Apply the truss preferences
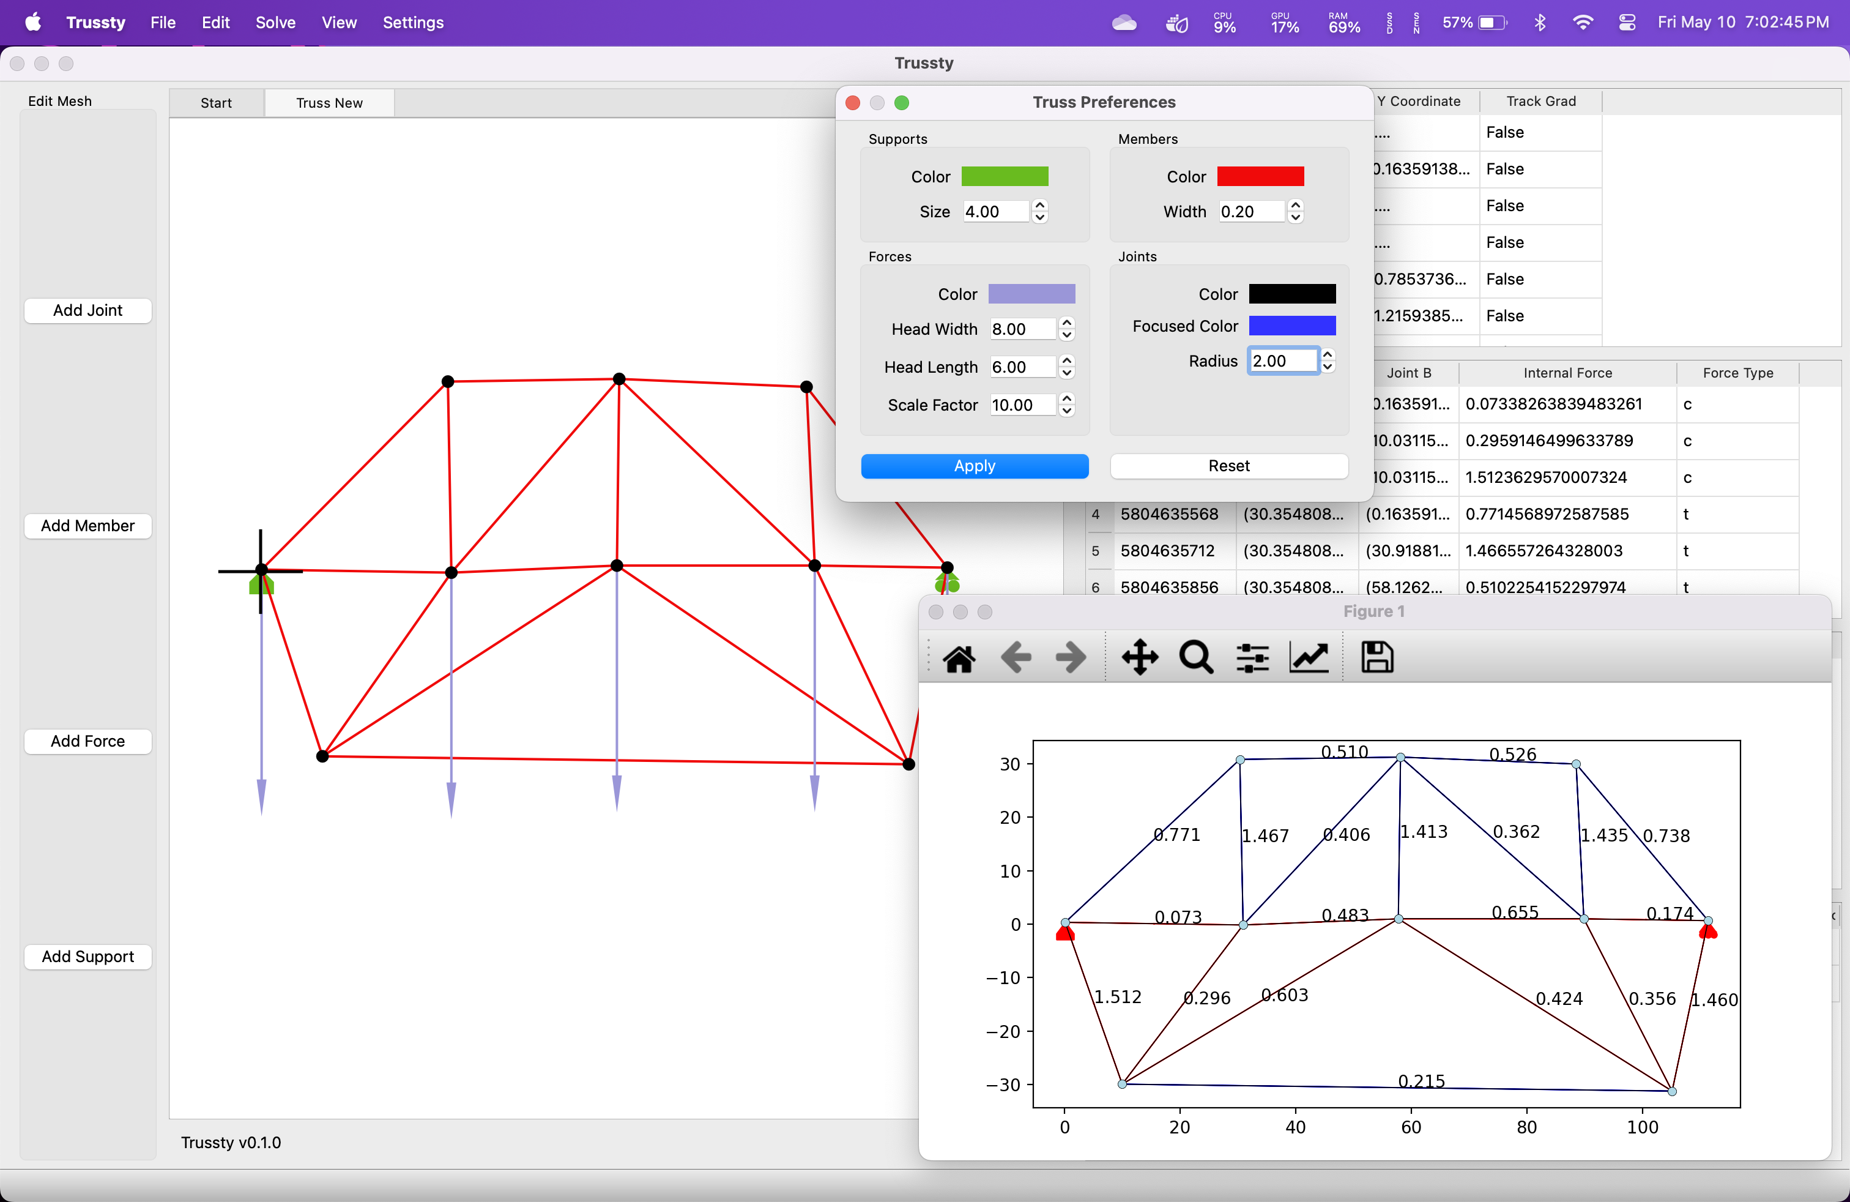This screenshot has height=1202, width=1850. (975, 466)
